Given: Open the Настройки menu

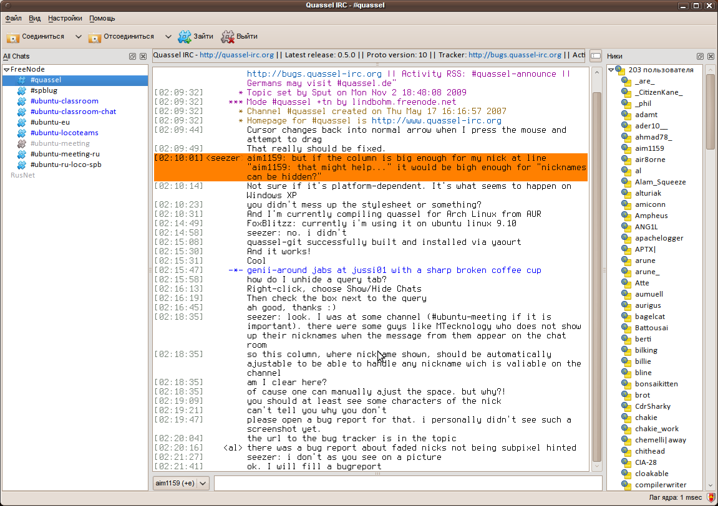Looking at the screenshot, I should pyautogui.click(x=65, y=18).
